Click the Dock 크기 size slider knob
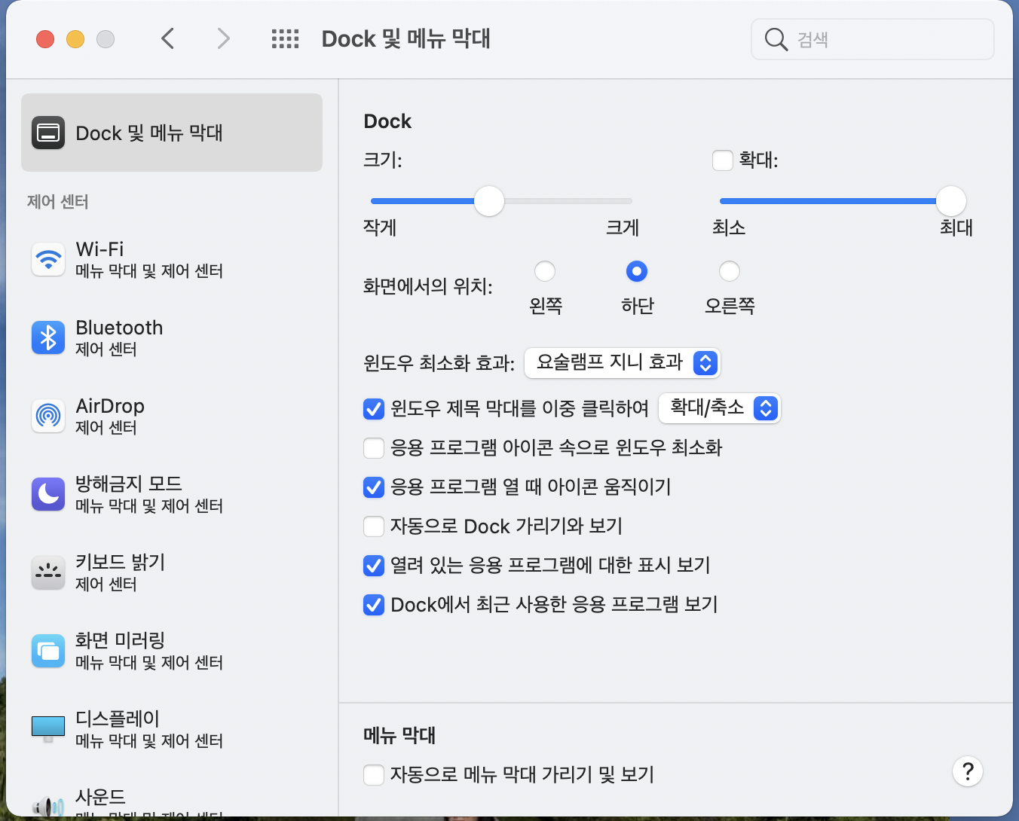 (x=489, y=201)
